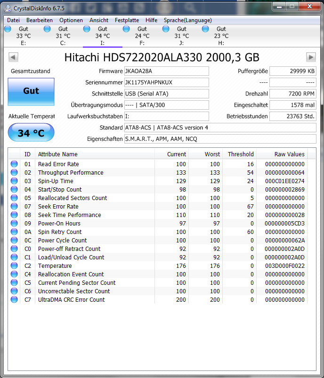Viewport: 324px width, 378px height.
Task: Click the Übertragungsmodus field
Action: point(166,105)
